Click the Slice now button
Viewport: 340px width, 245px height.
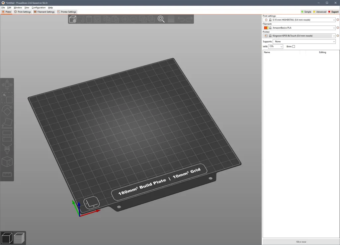pos(301,242)
